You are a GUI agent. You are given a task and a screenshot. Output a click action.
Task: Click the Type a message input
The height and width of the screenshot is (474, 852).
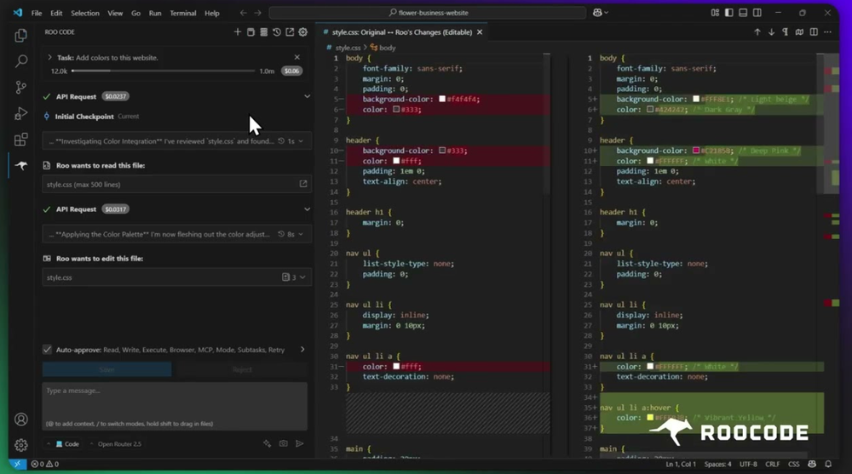pos(175,406)
